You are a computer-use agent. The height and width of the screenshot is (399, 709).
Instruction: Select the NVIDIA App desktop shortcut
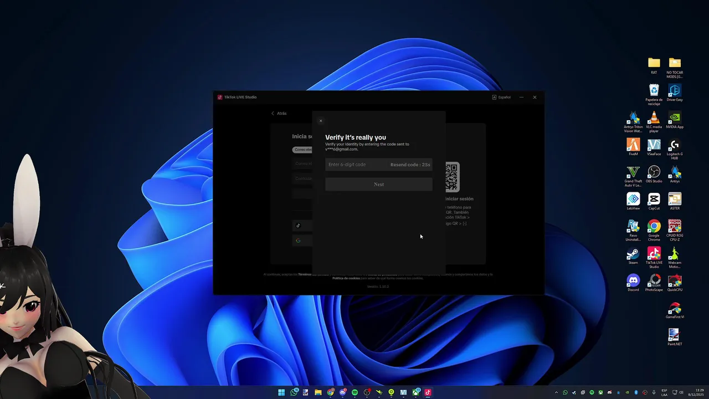pos(675,120)
